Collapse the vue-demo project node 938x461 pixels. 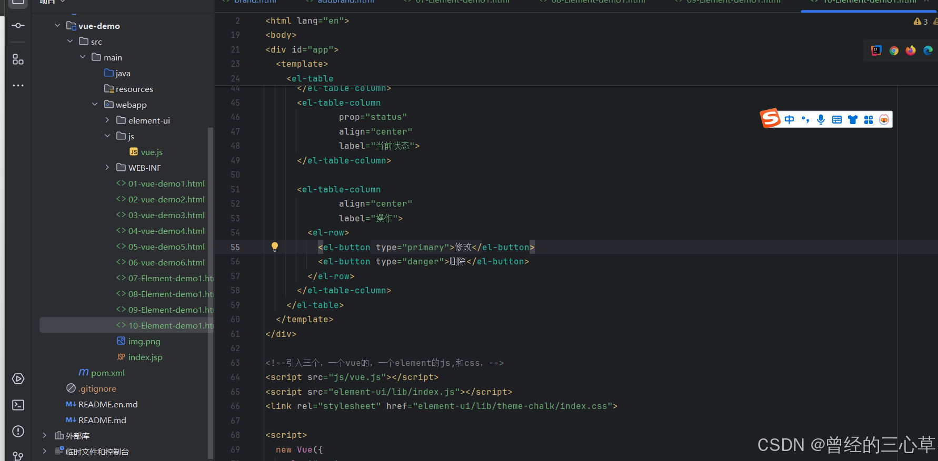click(57, 25)
